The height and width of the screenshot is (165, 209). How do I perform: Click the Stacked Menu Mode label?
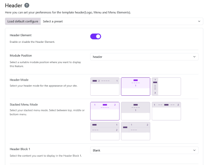[x=24, y=105]
